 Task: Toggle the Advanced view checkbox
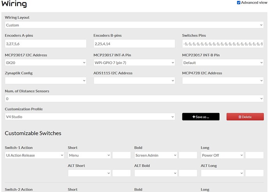click(x=239, y=3)
